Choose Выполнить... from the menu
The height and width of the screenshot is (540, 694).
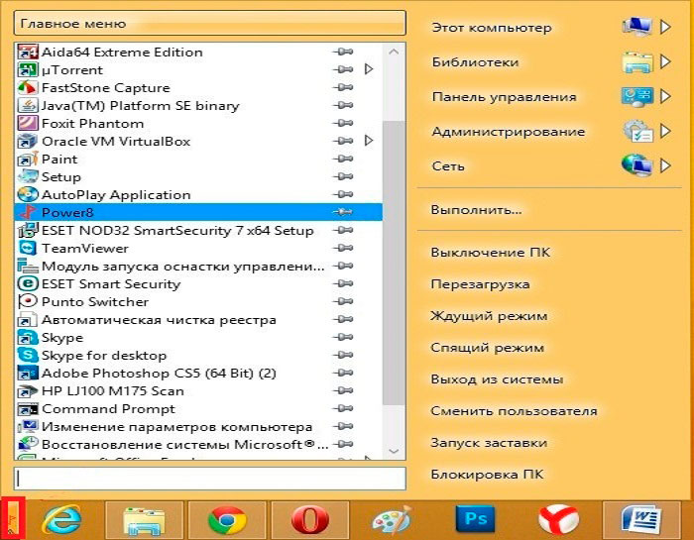[x=477, y=209]
